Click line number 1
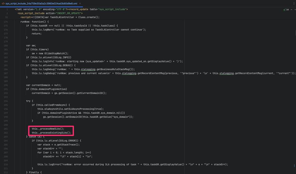296x174 pixels. coord(7,9)
